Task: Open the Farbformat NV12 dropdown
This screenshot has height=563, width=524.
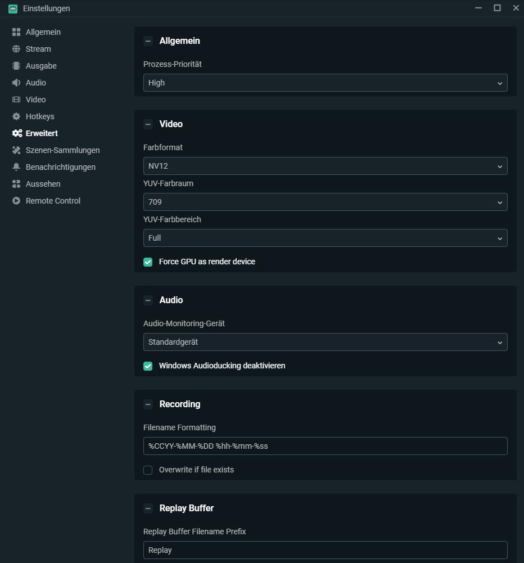Action: tap(325, 166)
